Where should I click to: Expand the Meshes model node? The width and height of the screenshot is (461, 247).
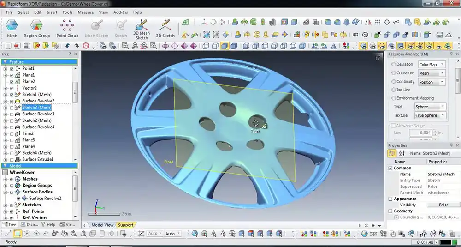point(5,179)
